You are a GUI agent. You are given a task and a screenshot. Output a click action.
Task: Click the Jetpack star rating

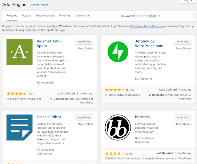click(x=115, y=90)
